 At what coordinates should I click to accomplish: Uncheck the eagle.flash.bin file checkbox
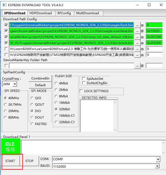click(x=6, y=25)
